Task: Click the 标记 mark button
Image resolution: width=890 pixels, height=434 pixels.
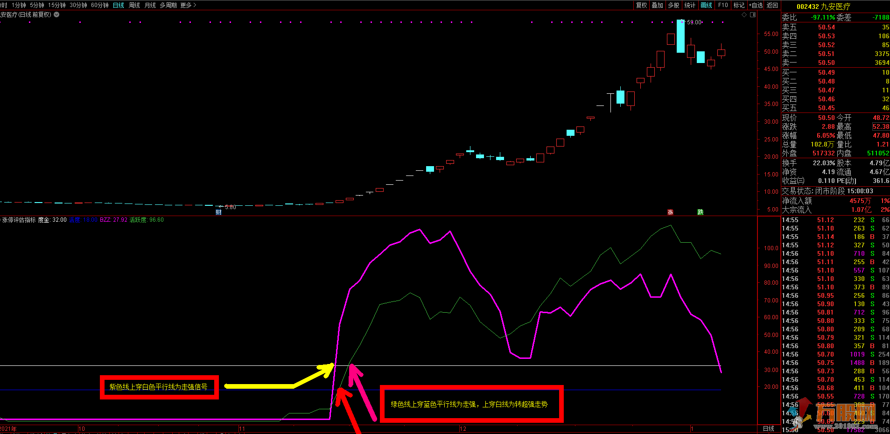Action: coord(739,5)
